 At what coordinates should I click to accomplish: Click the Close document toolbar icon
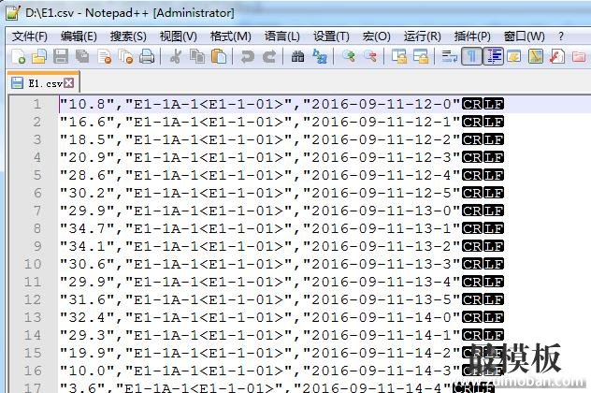coord(105,56)
